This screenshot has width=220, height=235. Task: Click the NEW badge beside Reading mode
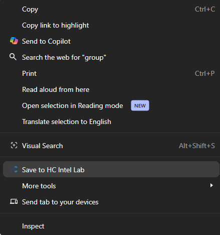(x=140, y=105)
